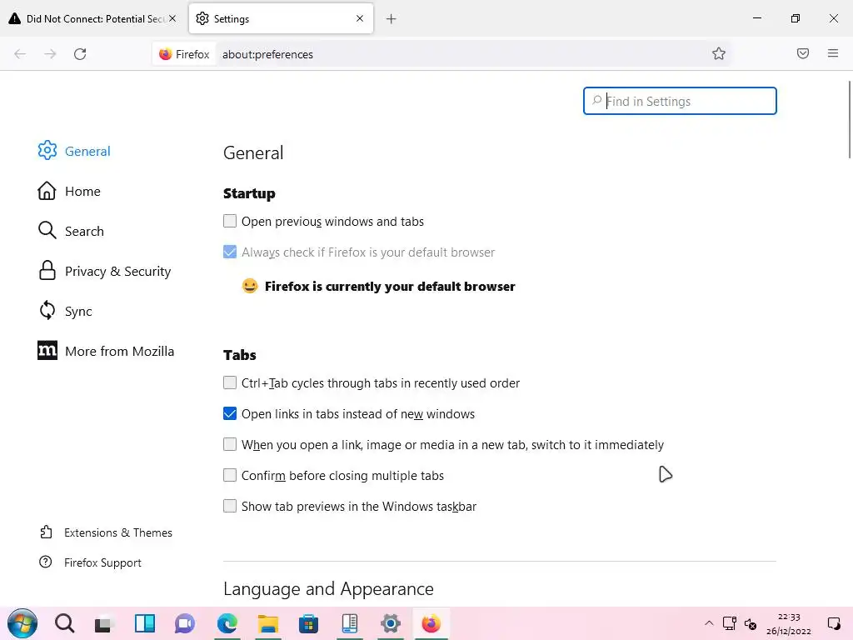Click the Mozilla 'm' logo icon
Image resolution: width=853 pixels, height=640 pixels.
click(47, 351)
